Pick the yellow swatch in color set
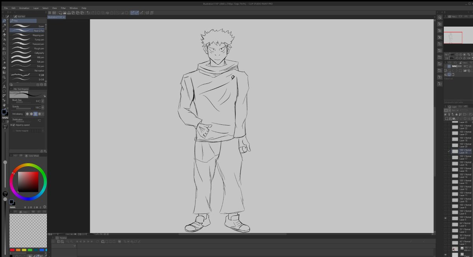 (24, 250)
